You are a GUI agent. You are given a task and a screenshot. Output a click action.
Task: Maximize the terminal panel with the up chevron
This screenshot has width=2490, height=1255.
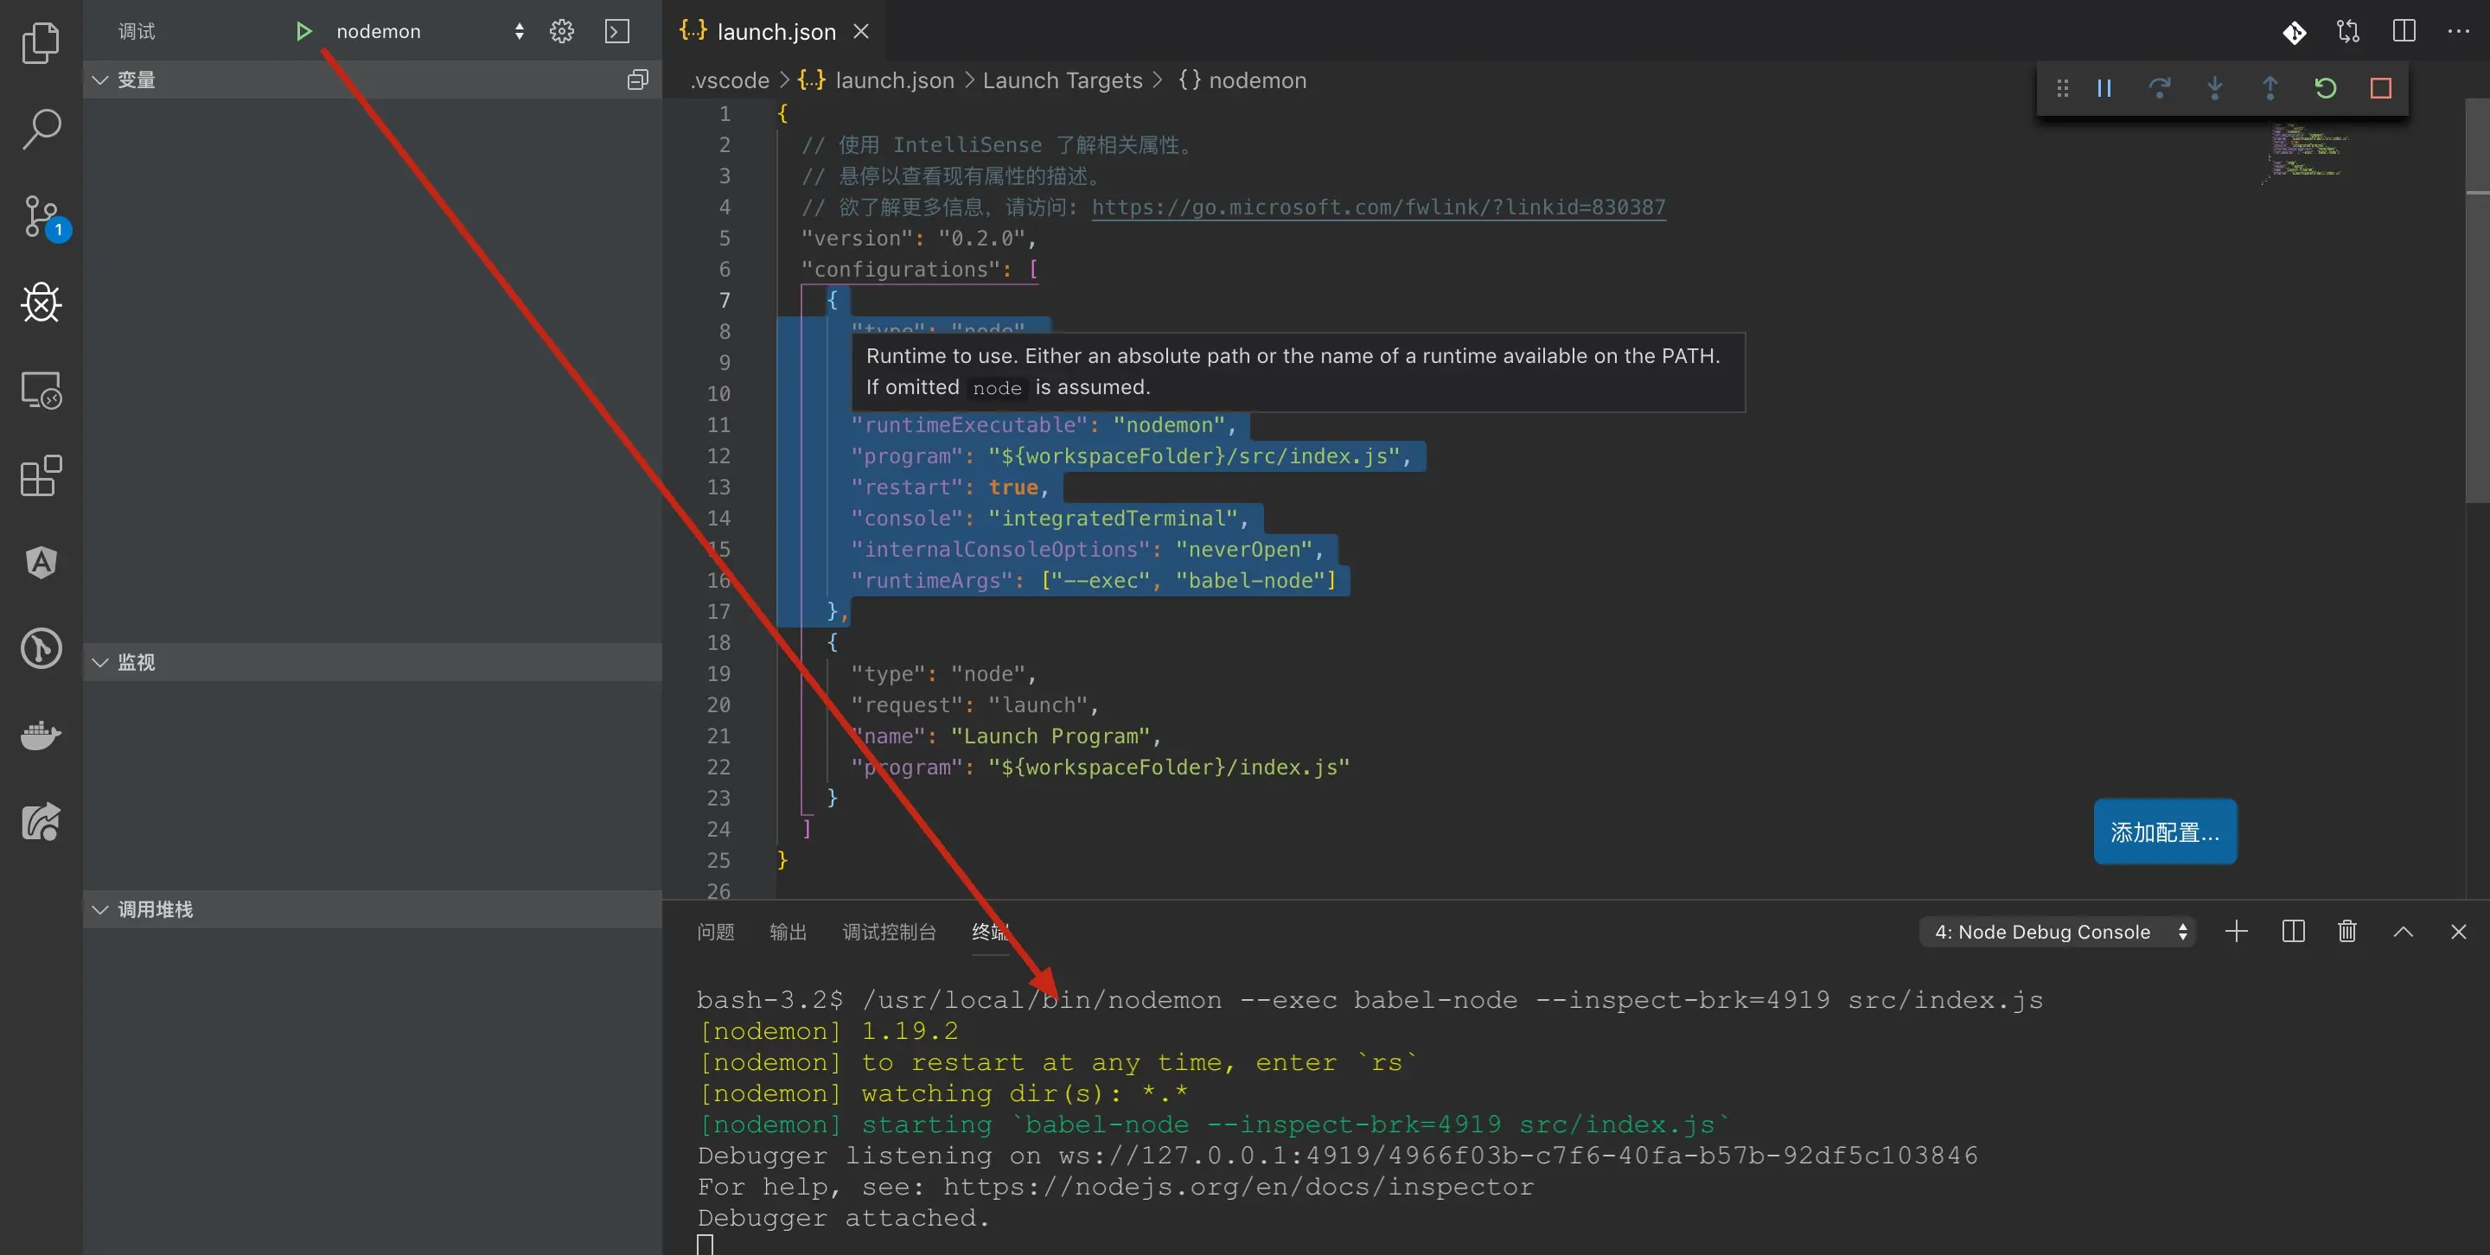pyautogui.click(x=2403, y=933)
